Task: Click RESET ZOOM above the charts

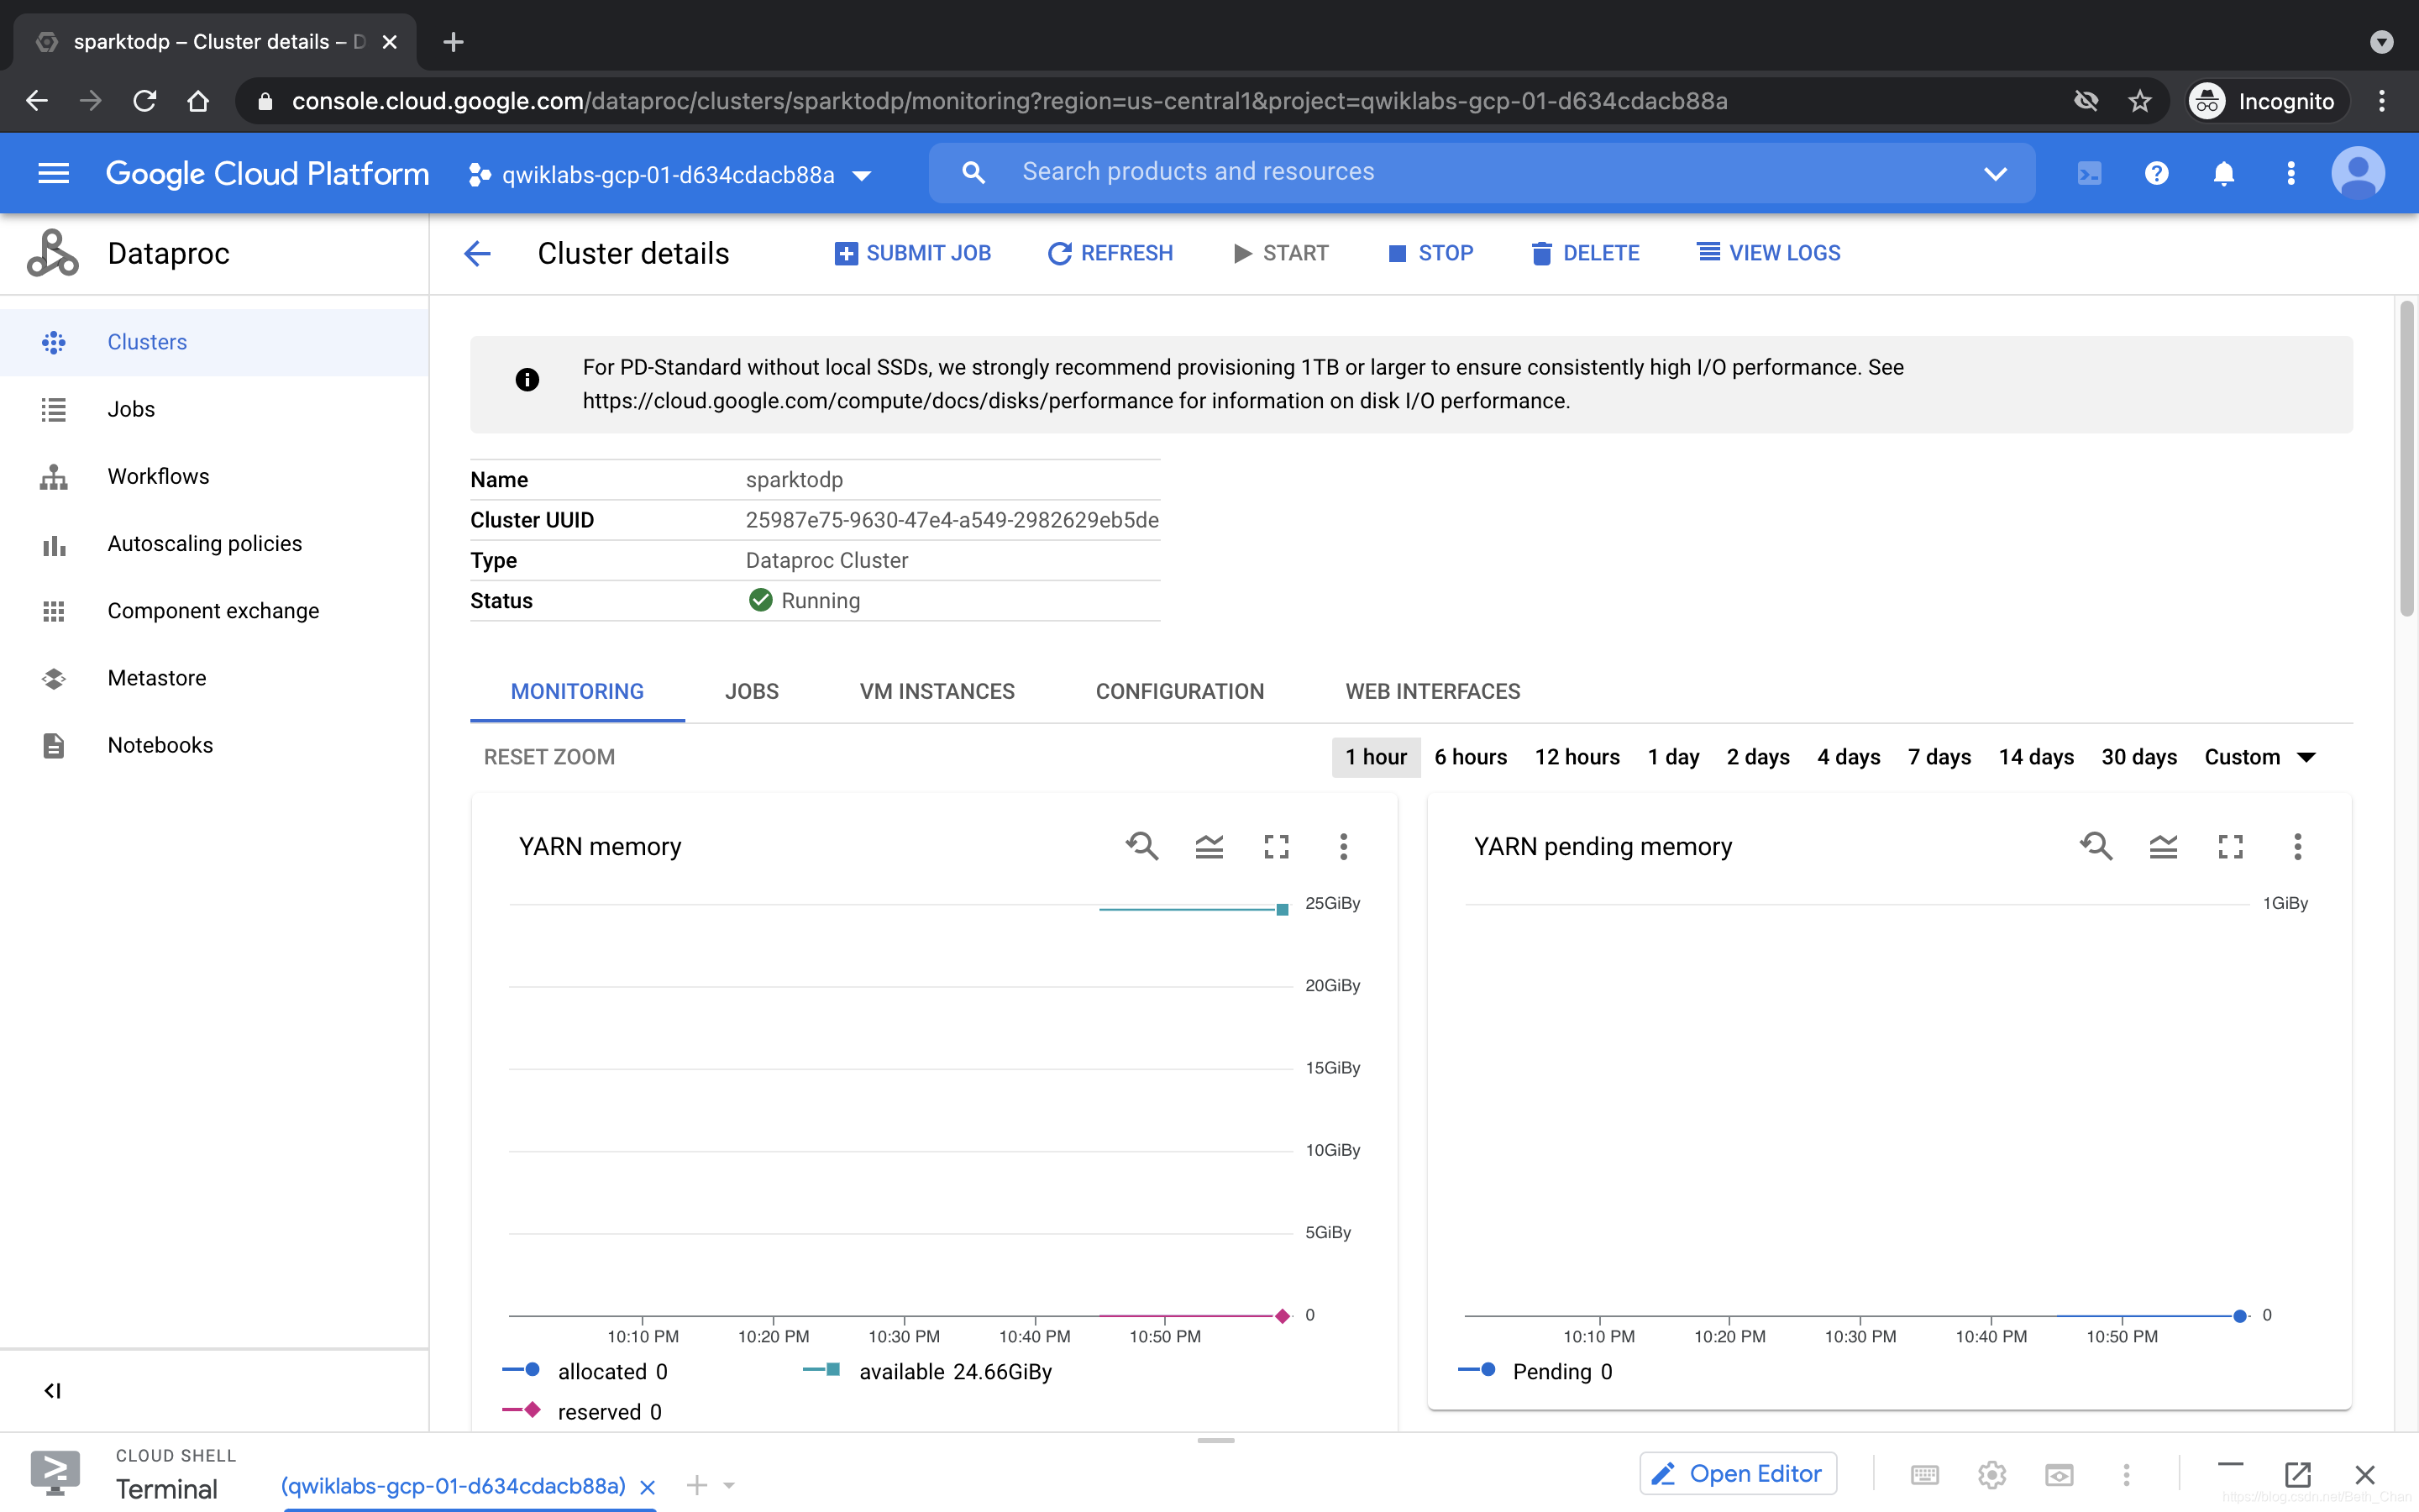Action: [x=548, y=757]
